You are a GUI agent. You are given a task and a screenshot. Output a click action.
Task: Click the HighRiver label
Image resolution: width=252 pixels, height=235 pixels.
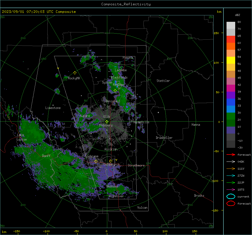point(116,196)
